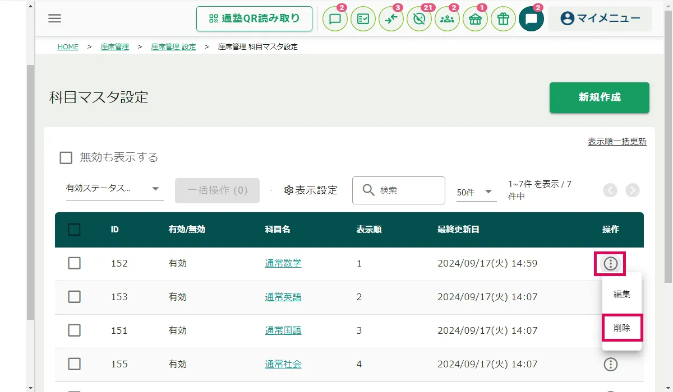Expand the 有効ステータス filter dropdown
The image size is (673, 392).
pyautogui.click(x=114, y=189)
